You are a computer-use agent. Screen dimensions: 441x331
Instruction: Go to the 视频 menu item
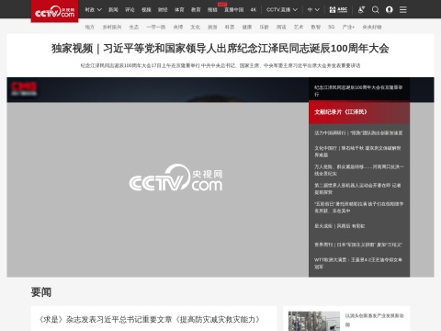pyautogui.click(x=146, y=10)
